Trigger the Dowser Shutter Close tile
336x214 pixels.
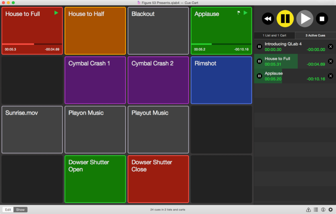tap(158, 179)
